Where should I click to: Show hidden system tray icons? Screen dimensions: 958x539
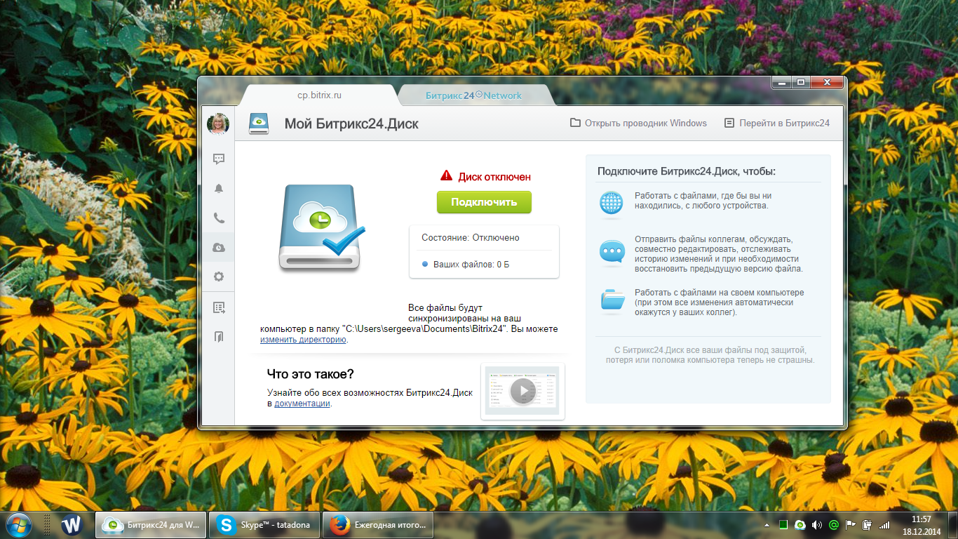pyautogui.click(x=767, y=524)
